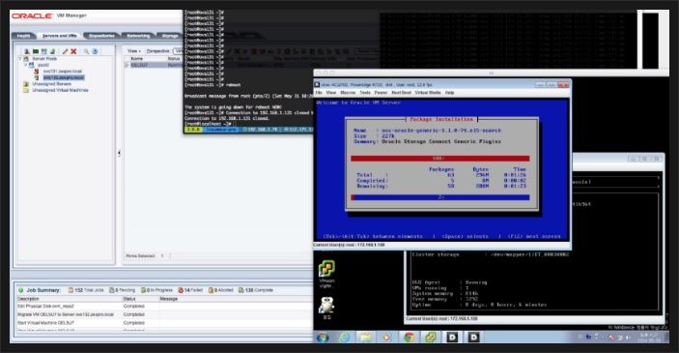This screenshot has width=679, height=353.
Task: Collapse the pool0 tree node
Action: (25, 65)
